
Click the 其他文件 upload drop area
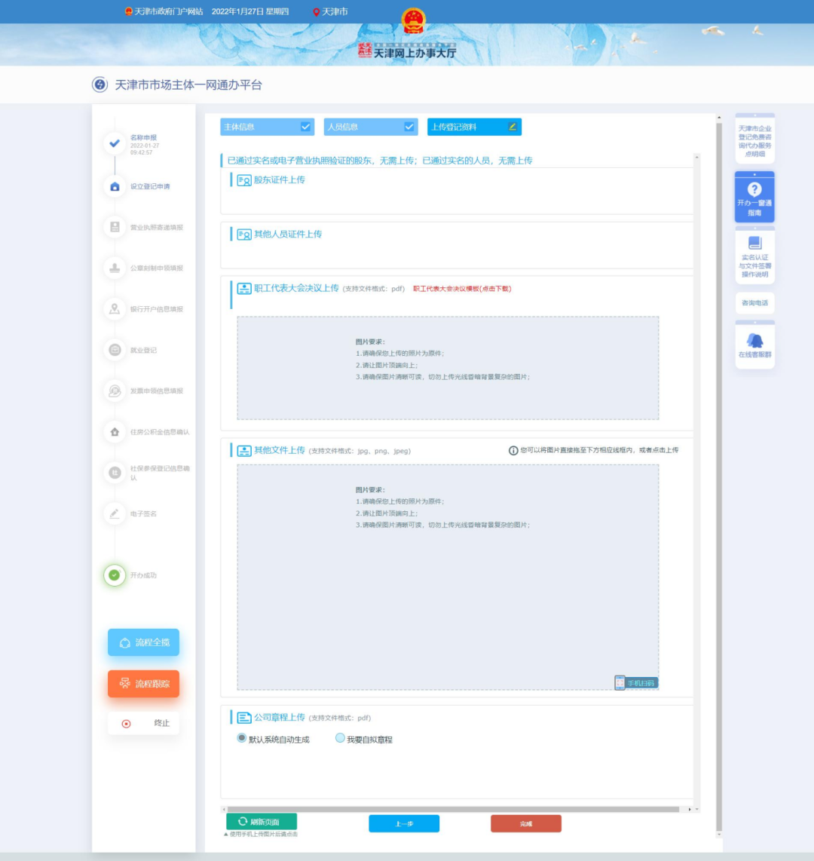(x=448, y=577)
